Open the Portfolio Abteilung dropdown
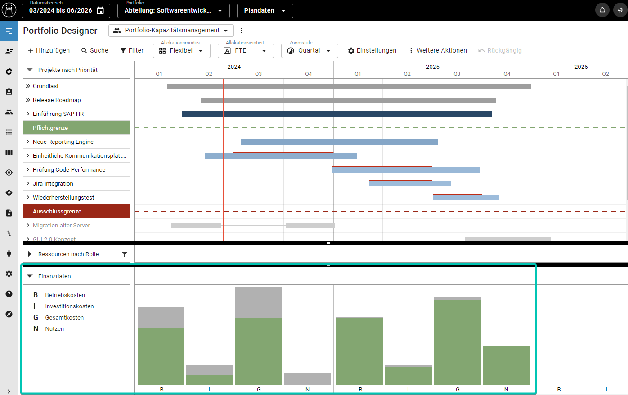 [174, 10]
